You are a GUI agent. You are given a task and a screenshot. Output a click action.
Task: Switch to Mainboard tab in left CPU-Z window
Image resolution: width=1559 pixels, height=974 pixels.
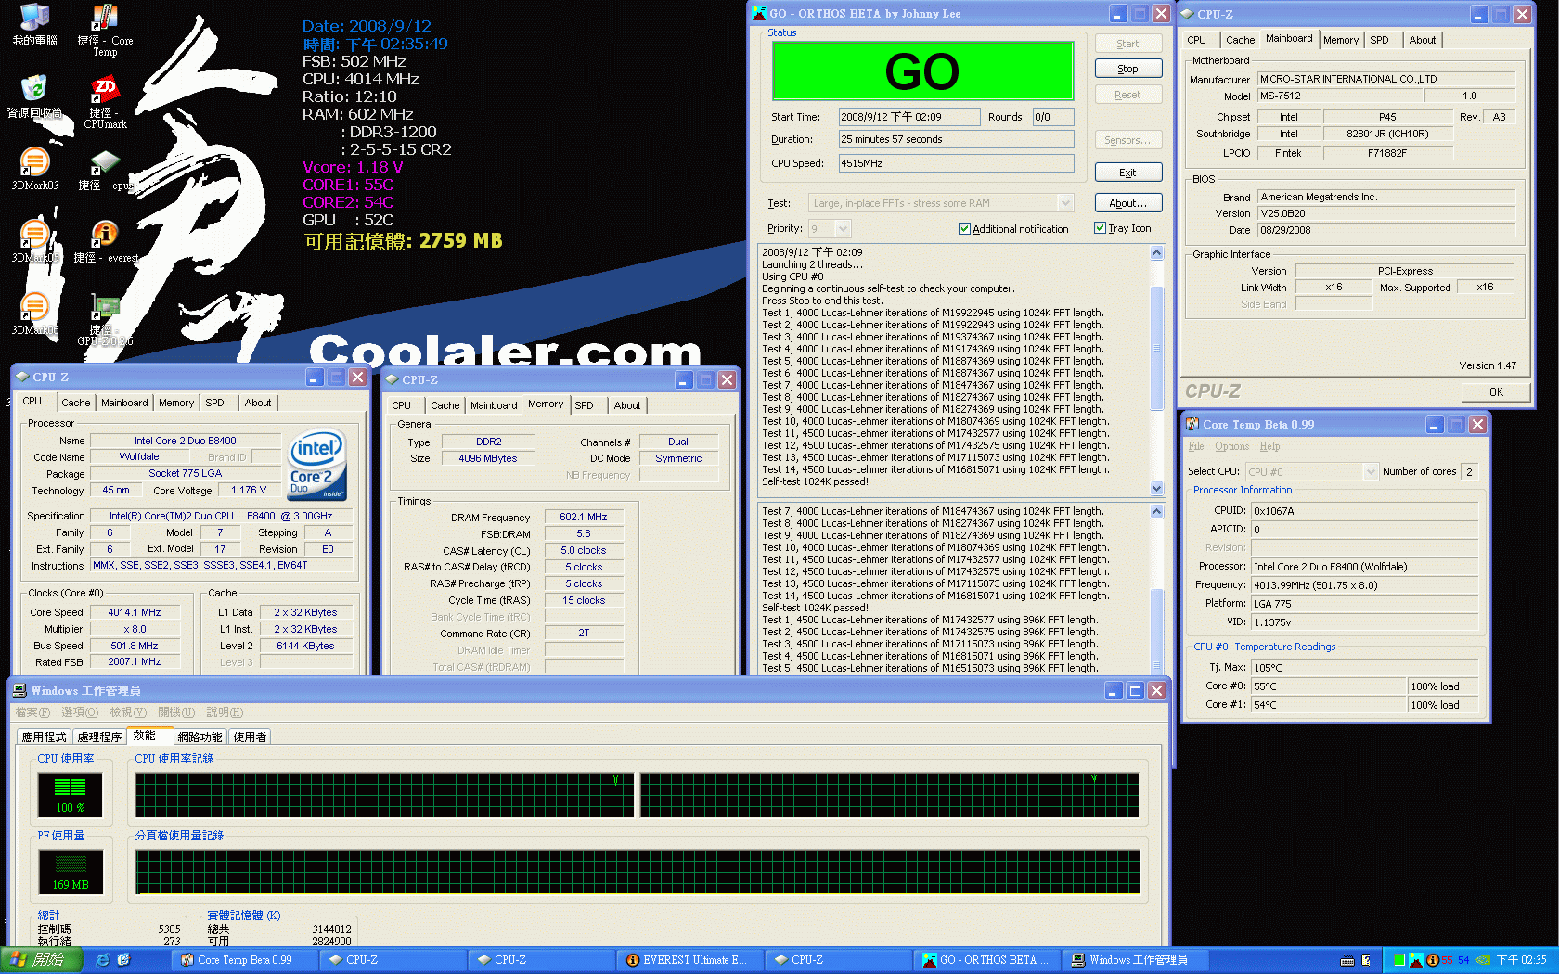pos(124,403)
